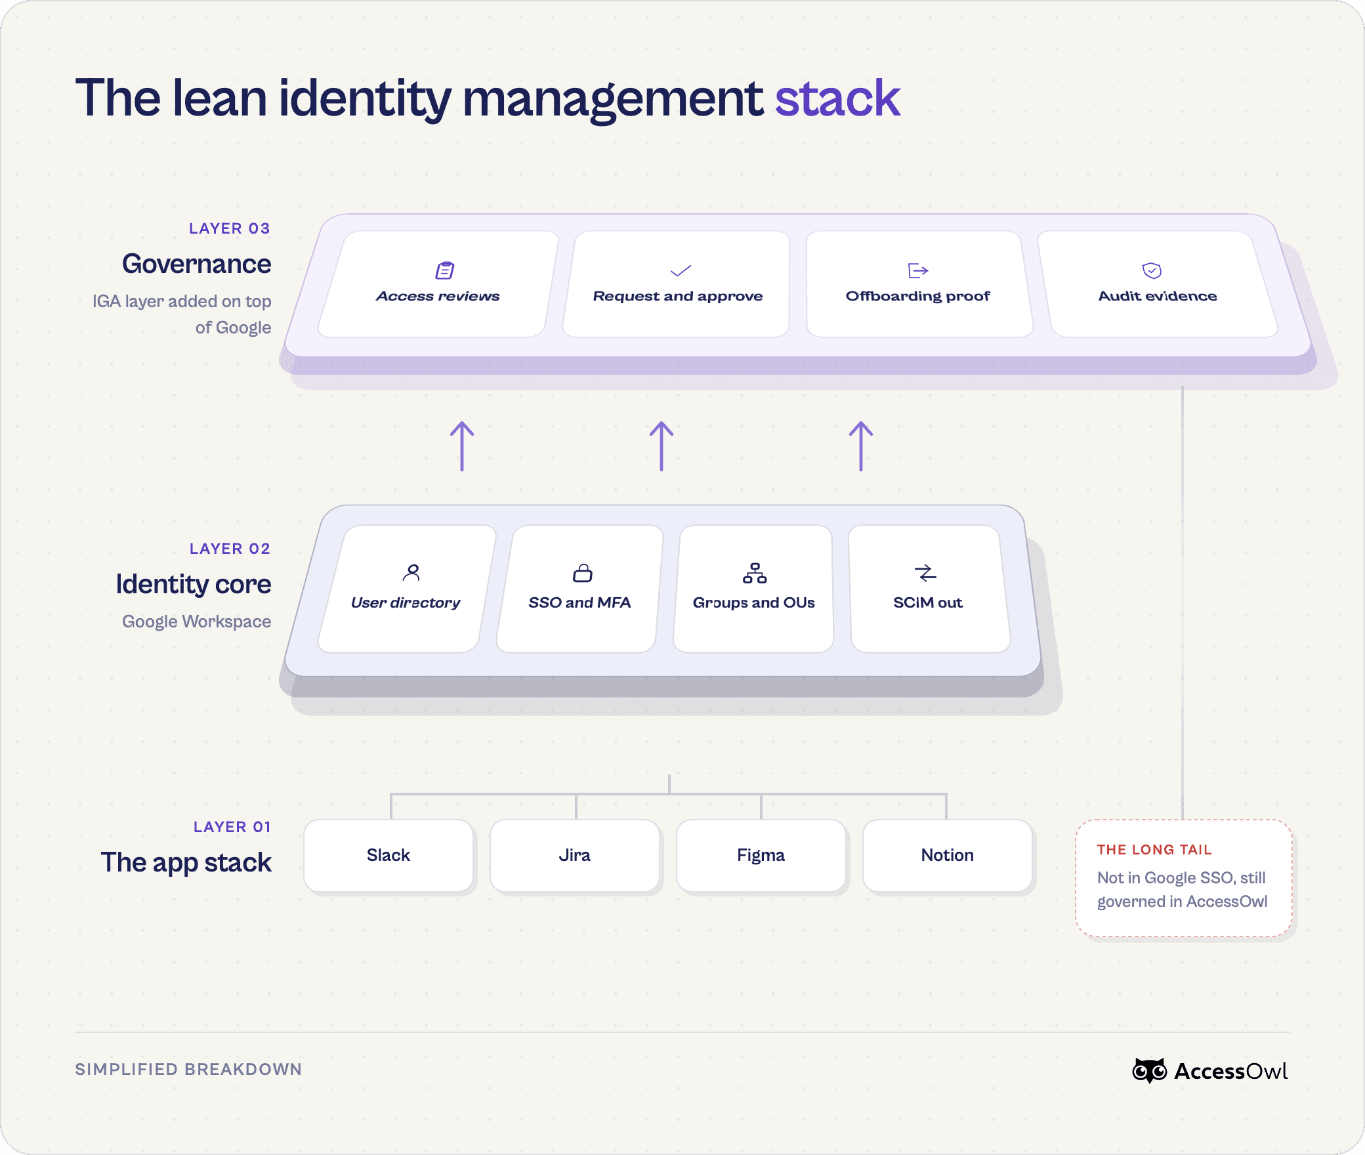
Task: Click the SSO and MFA lock icon
Action: coord(582,573)
